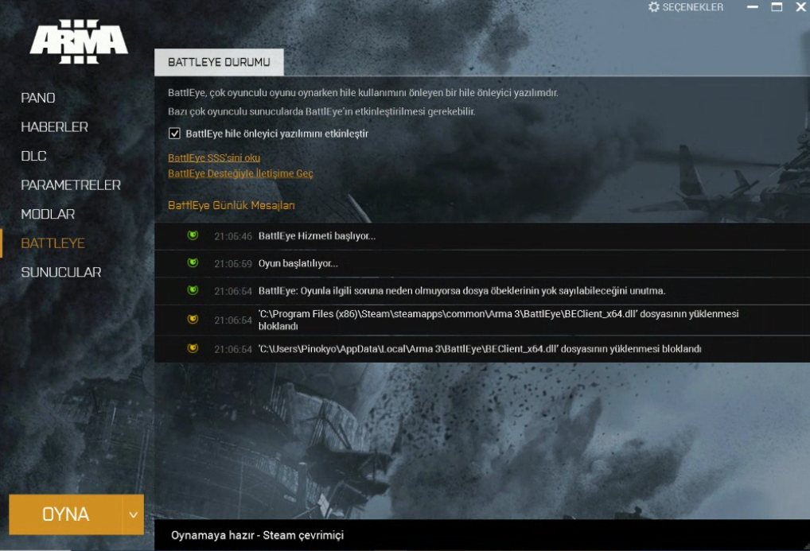
Task: Click the Arma III logo
Action: click(x=79, y=42)
